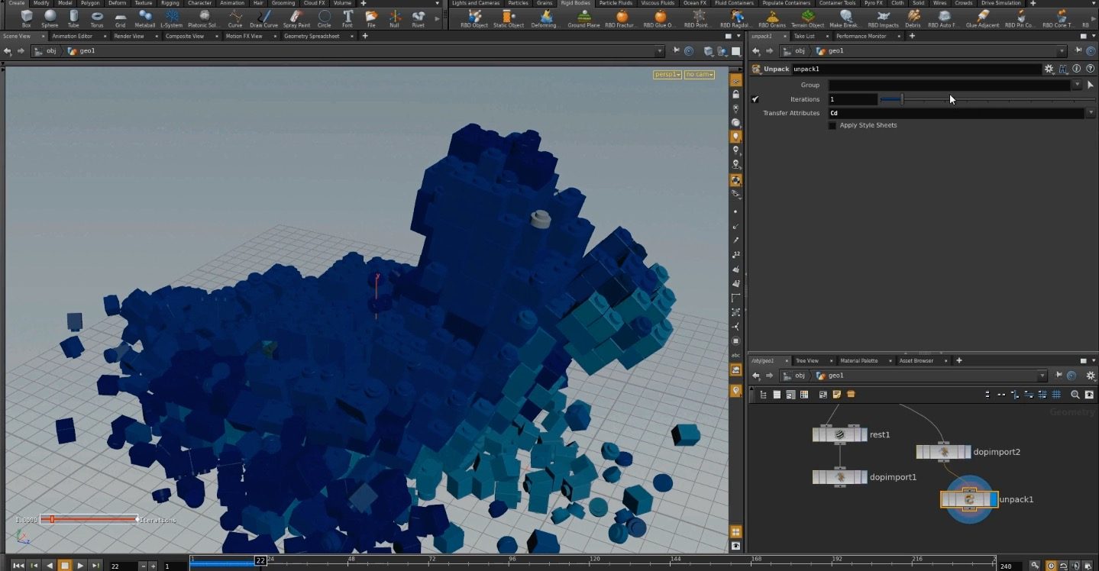Image resolution: width=1099 pixels, height=571 pixels.
Task: Open the Particle Fluids shelf tab
Action: pyautogui.click(x=616, y=3)
